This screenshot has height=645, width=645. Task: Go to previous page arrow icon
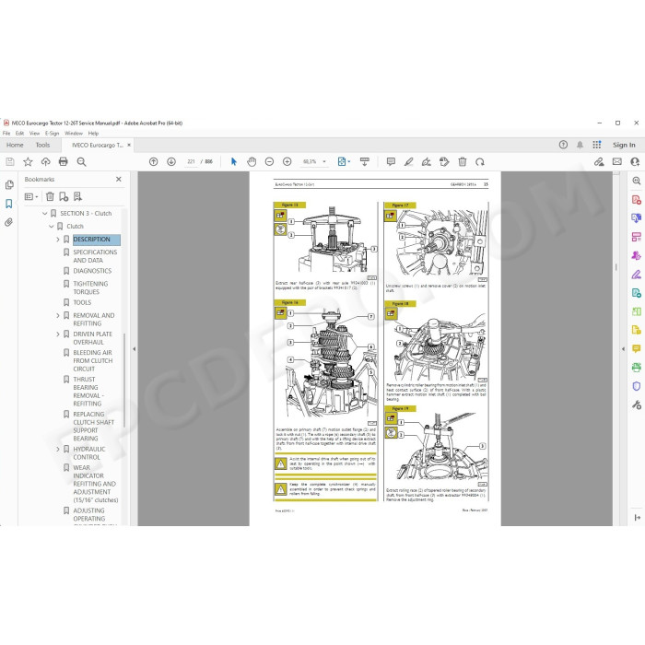pyautogui.click(x=154, y=161)
